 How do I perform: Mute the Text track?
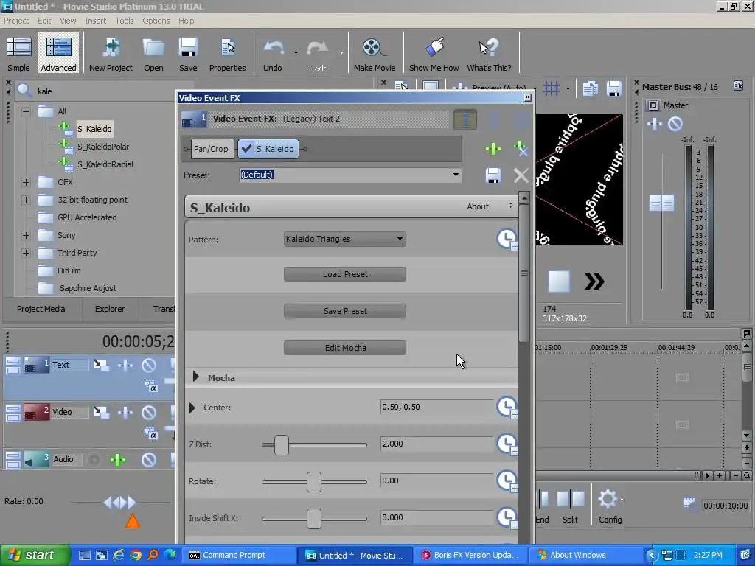pyautogui.click(x=149, y=366)
